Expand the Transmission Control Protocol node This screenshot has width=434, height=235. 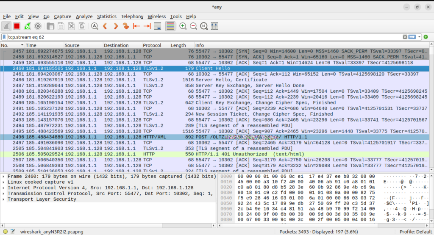[x=3, y=194]
